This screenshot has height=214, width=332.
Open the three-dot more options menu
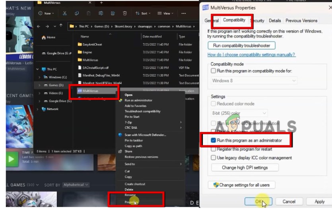pos(184,13)
